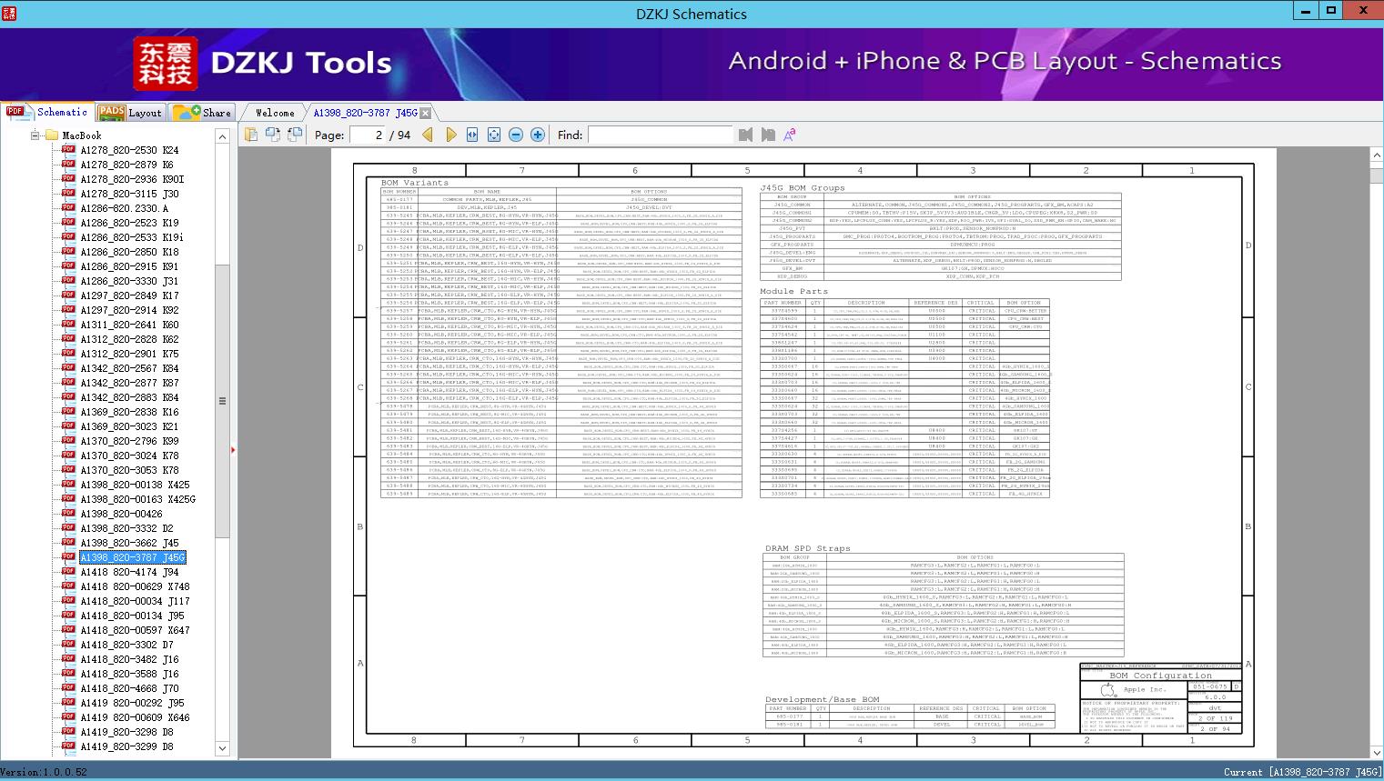The height and width of the screenshot is (781, 1384).
Task: Close the A1398_820-3787 J45G tab
Action: (425, 113)
